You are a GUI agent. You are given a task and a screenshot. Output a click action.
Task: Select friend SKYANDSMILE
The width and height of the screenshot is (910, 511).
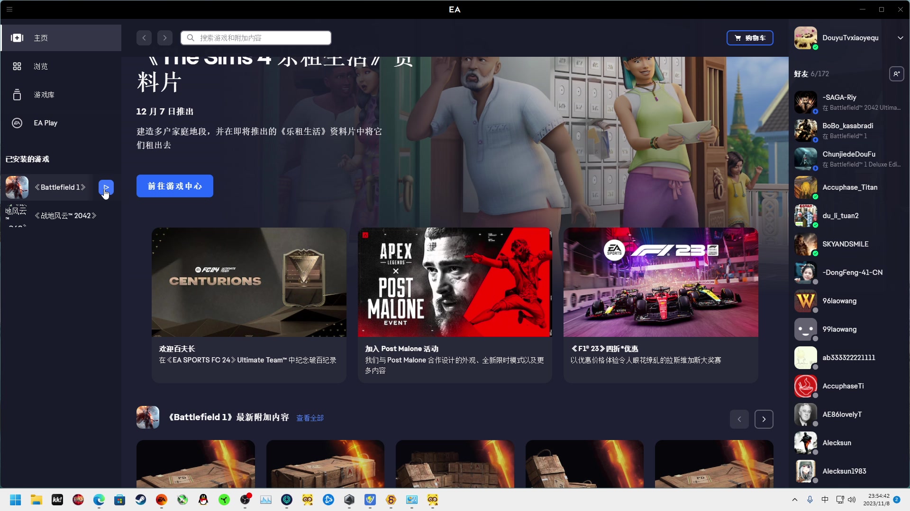point(849,244)
